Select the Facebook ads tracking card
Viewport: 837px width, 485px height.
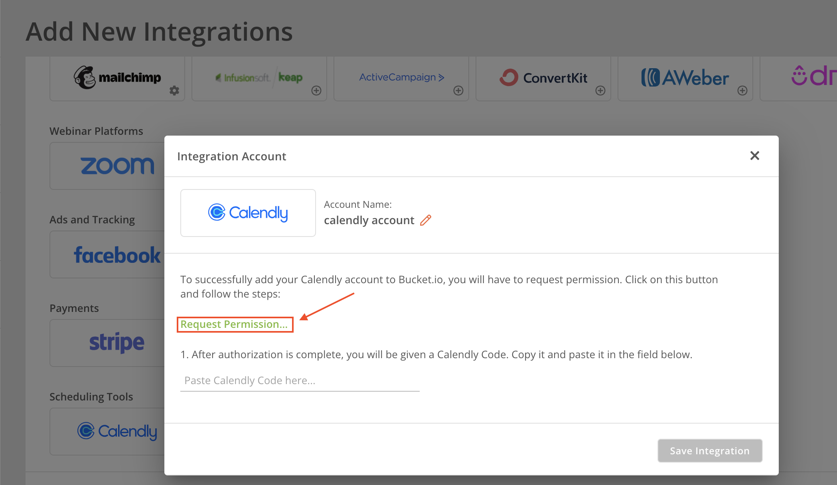pos(116,255)
